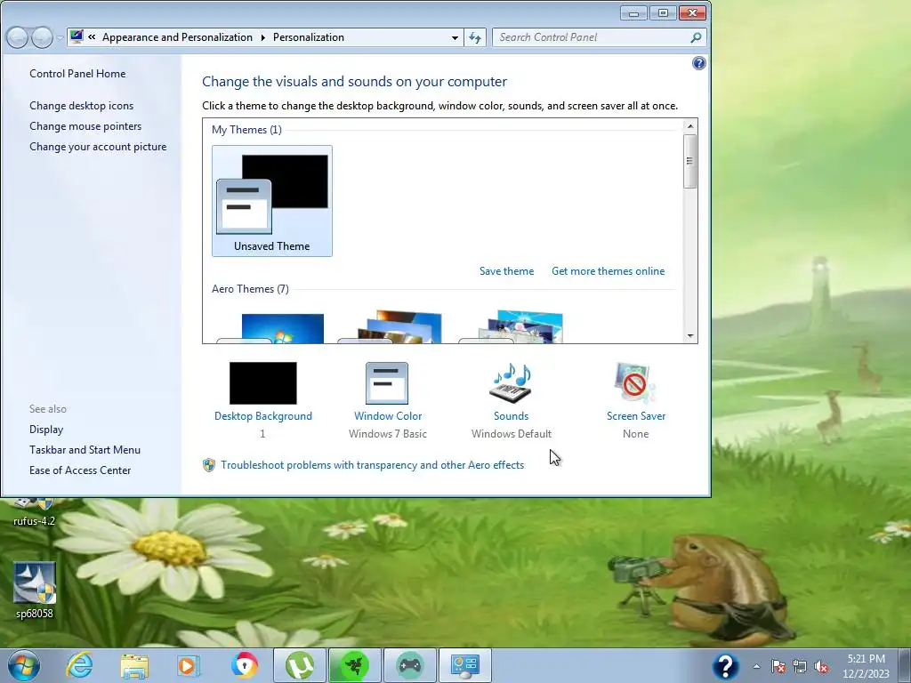Screen dimensions: 911x683
Task: Open Ease of Access Center link
Action: tap(80, 470)
